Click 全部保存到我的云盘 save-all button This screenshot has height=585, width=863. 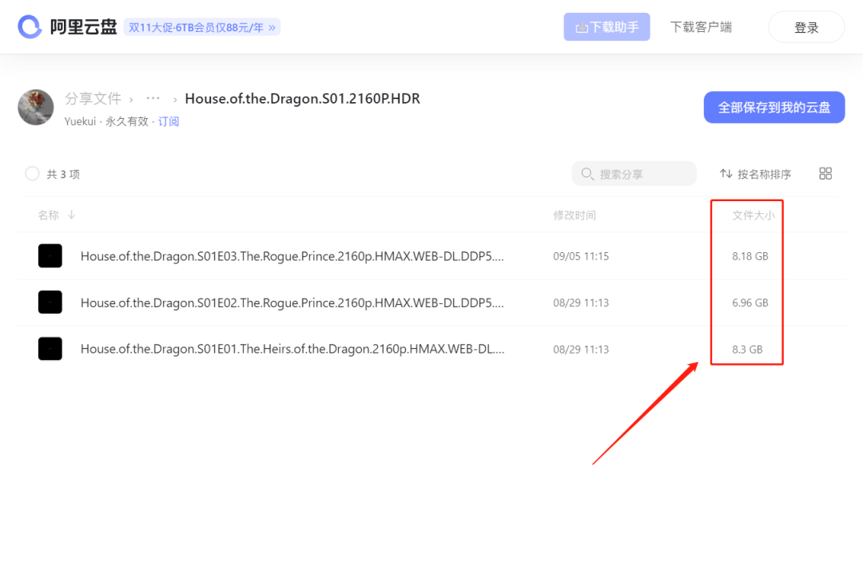point(774,107)
